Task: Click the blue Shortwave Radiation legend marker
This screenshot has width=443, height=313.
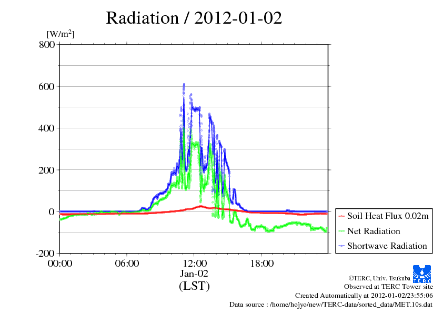Action: coord(341,246)
